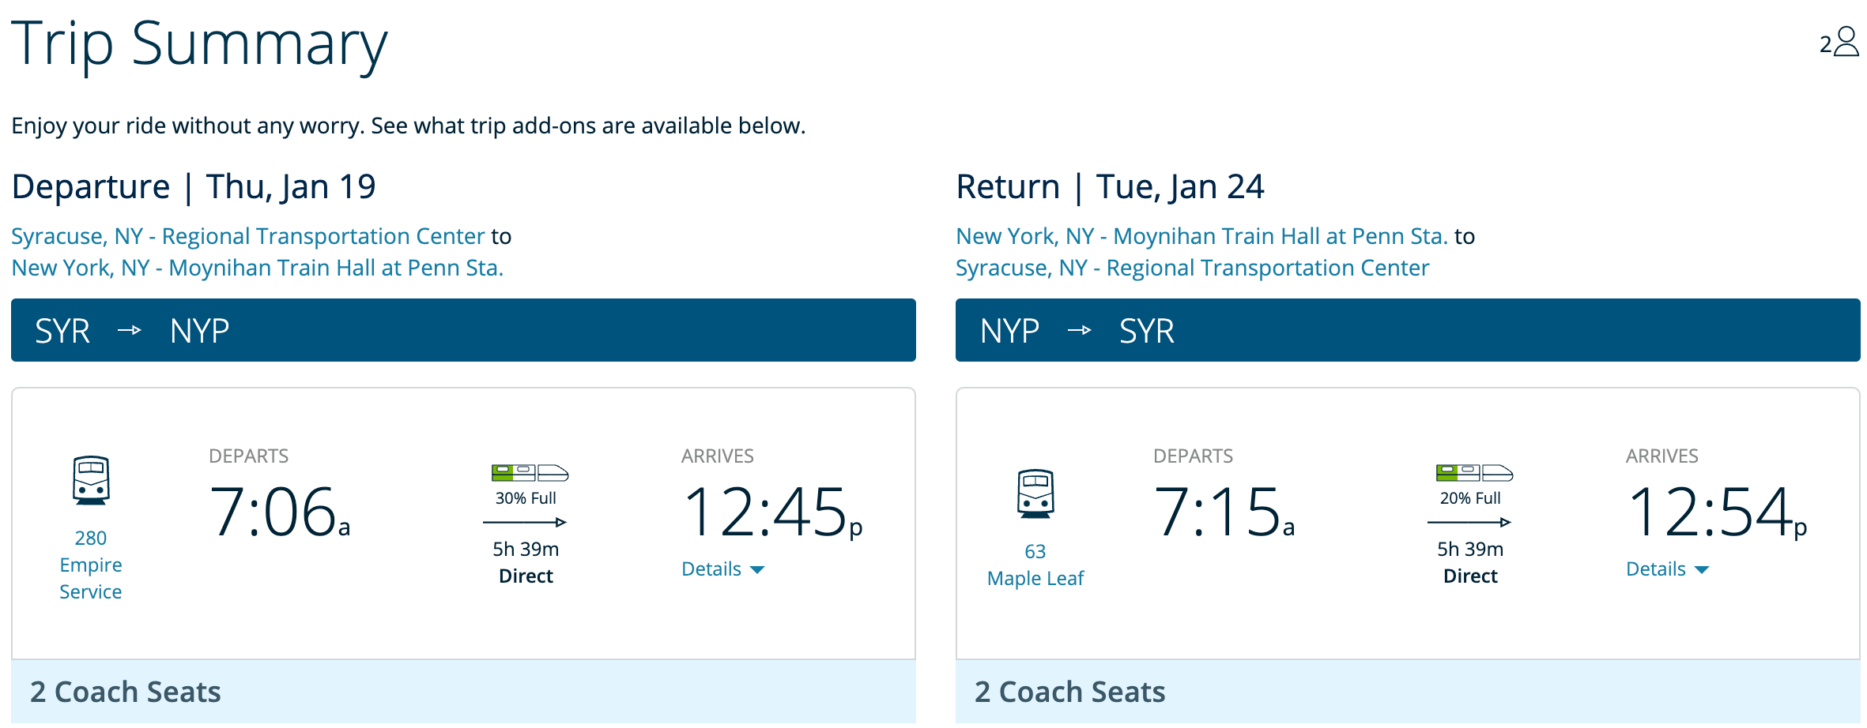
Task: Click the departure trip duration arrow
Action: 525,522
